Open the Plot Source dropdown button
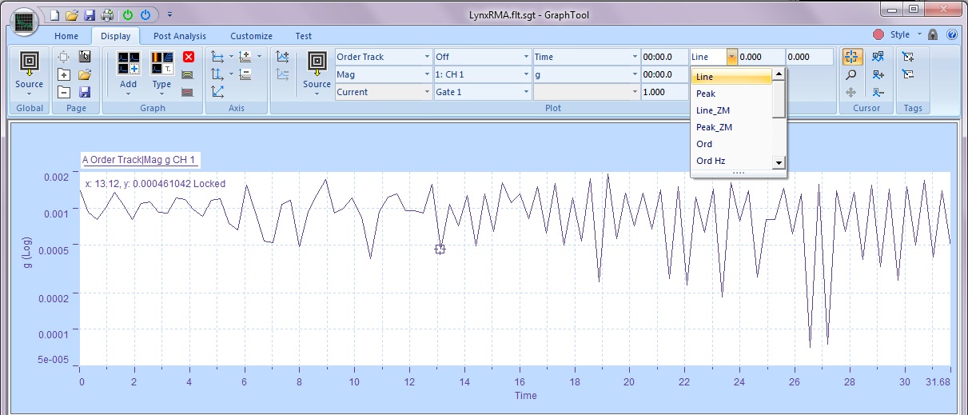The image size is (968, 415). [317, 74]
